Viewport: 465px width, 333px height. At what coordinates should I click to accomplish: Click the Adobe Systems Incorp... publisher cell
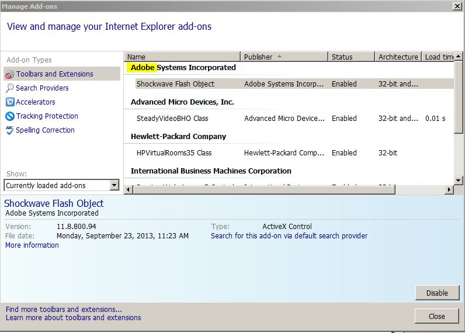pyautogui.click(x=284, y=84)
